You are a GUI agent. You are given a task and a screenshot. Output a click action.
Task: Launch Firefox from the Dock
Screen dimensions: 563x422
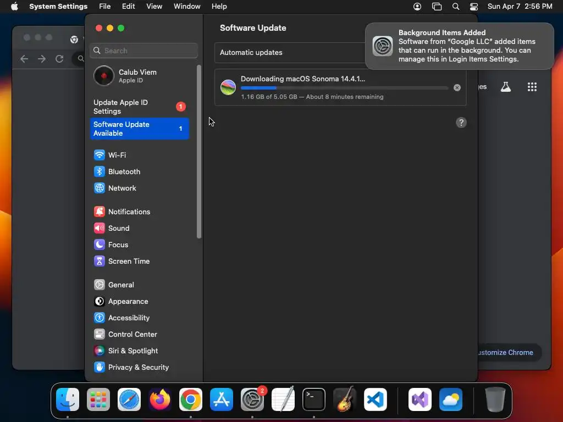160,399
